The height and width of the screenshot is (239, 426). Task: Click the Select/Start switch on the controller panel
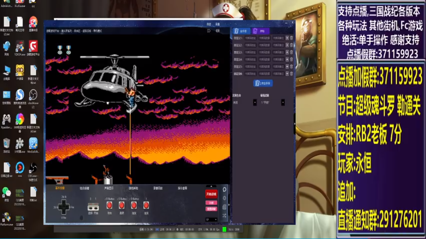point(93,207)
